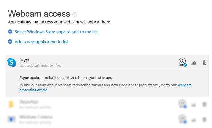Click the Skype app logo icon
This screenshot has height=128, width=212.
11,62
